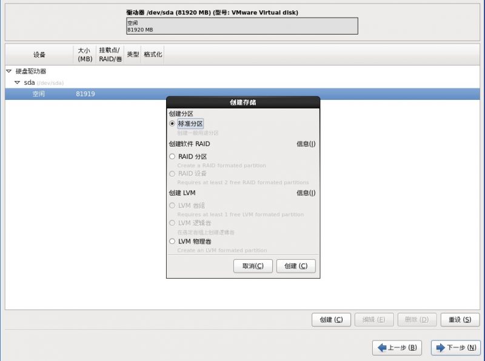Select the 空闲 81919 row
Viewport: 485px width, 361px height.
242,94
